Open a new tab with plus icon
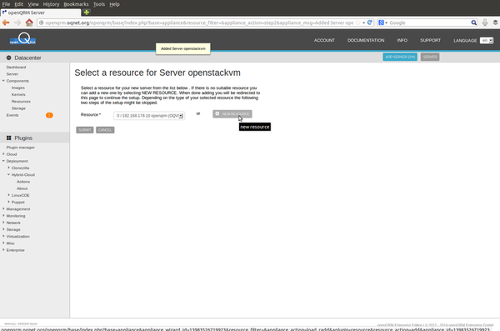Image resolution: width=500 pixels, height=331 pixels. [87, 13]
